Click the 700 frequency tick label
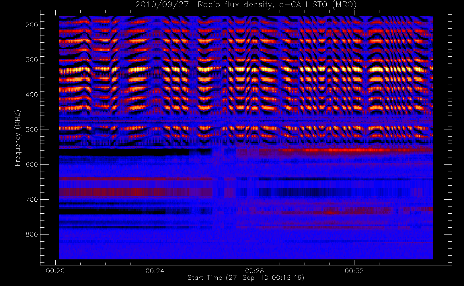The width and height of the screenshot is (464, 286). (32, 199)
